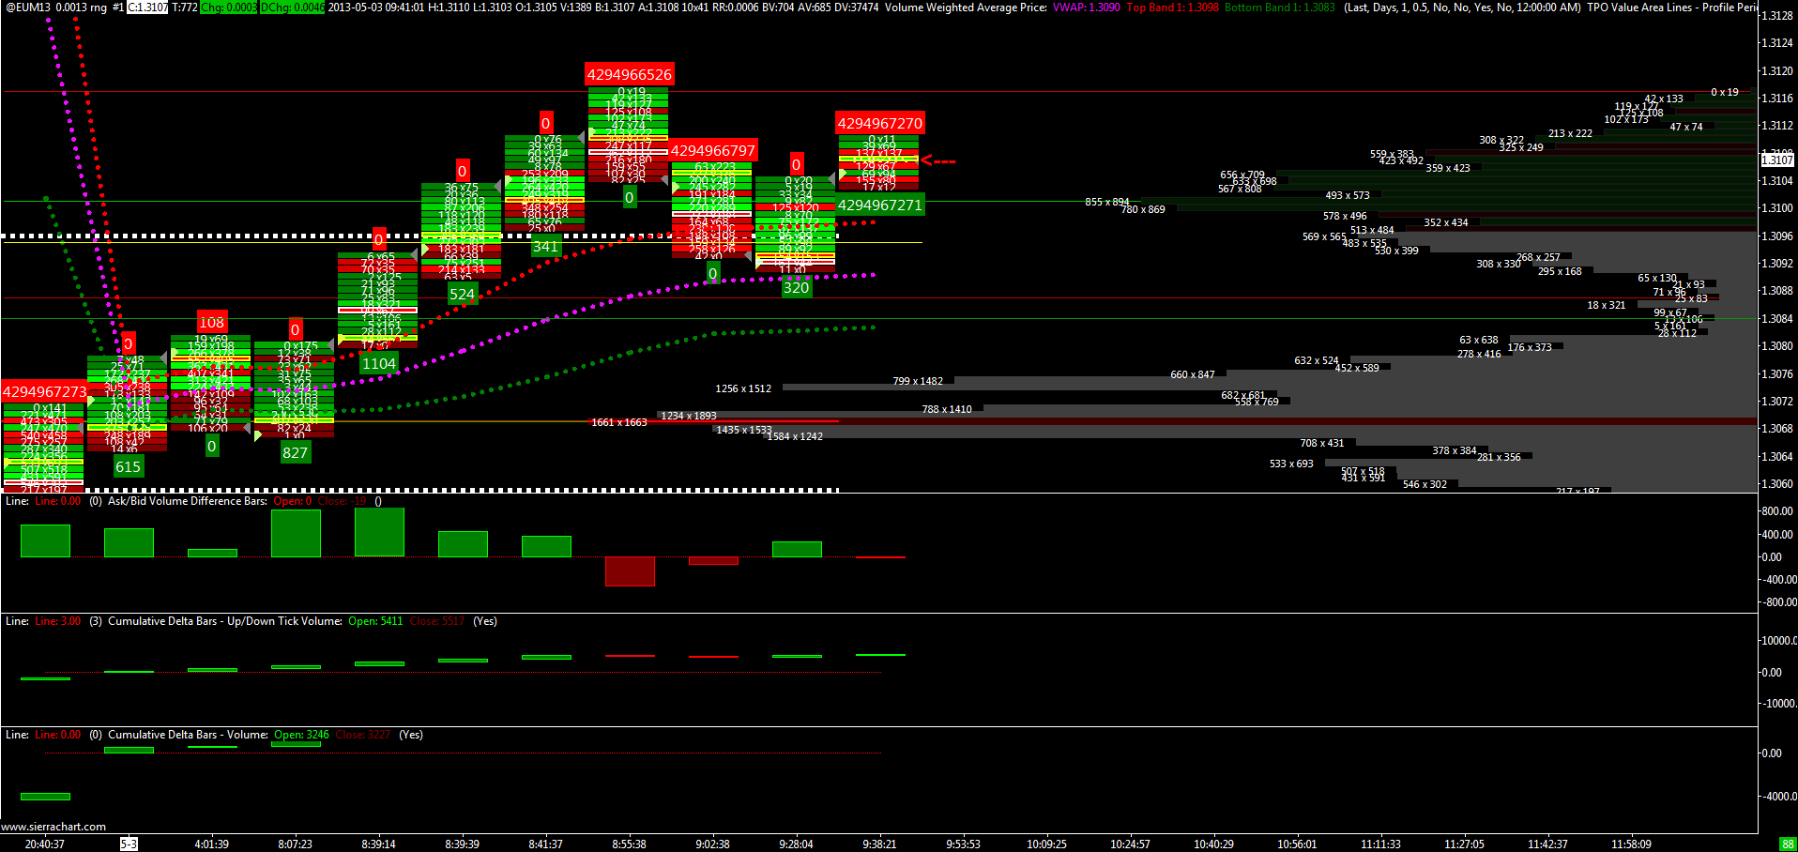
Task: Select the C:1.3107 last price readout
Action: pyautogui.click(x=147, y=8)
